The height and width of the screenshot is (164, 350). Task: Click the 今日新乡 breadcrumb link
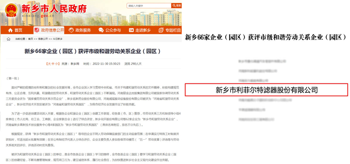tap(58, 39)
